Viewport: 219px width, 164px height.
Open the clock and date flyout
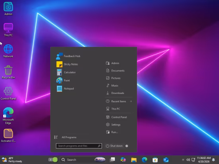pyautogui.click(x=204, y=160)
